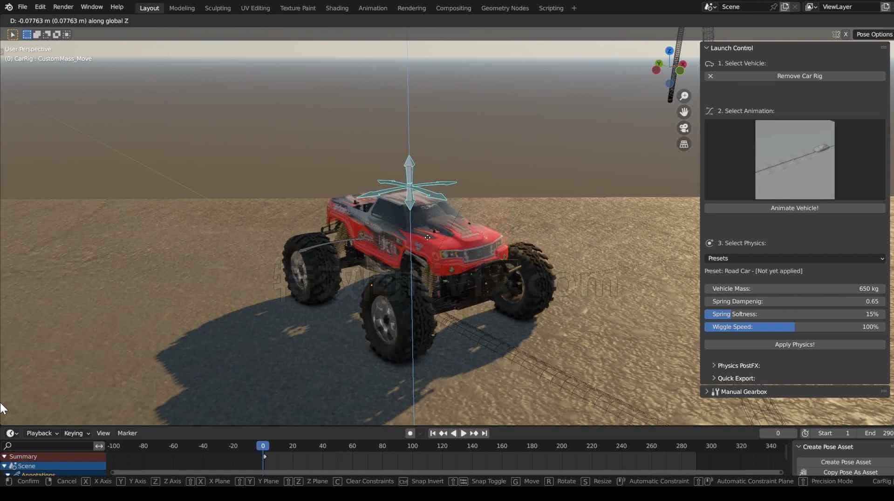Jump to the last frame
Viewport: 894px width, 501px height.
coord(485,433)
